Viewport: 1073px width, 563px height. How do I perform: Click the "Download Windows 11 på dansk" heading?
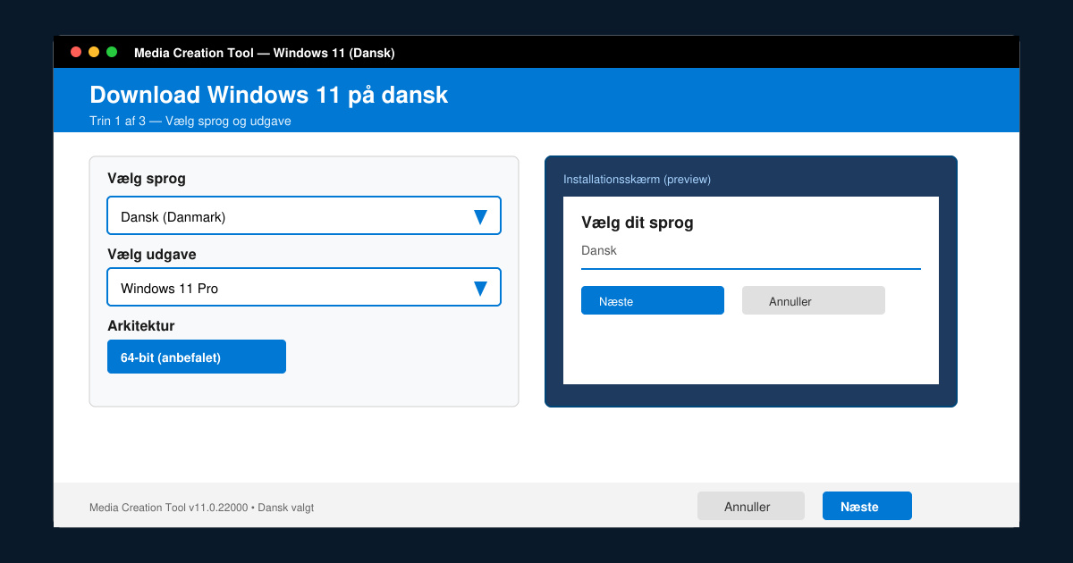(269, 95)
